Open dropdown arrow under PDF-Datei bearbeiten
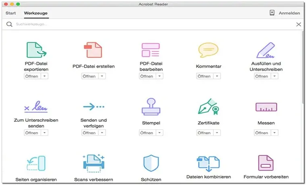This screenshot has height=185, width=306. click(x=159, y=76)
